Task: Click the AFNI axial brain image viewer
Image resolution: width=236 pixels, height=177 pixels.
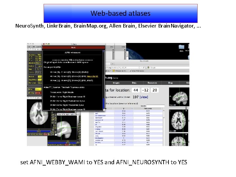Action: point(39,114)
